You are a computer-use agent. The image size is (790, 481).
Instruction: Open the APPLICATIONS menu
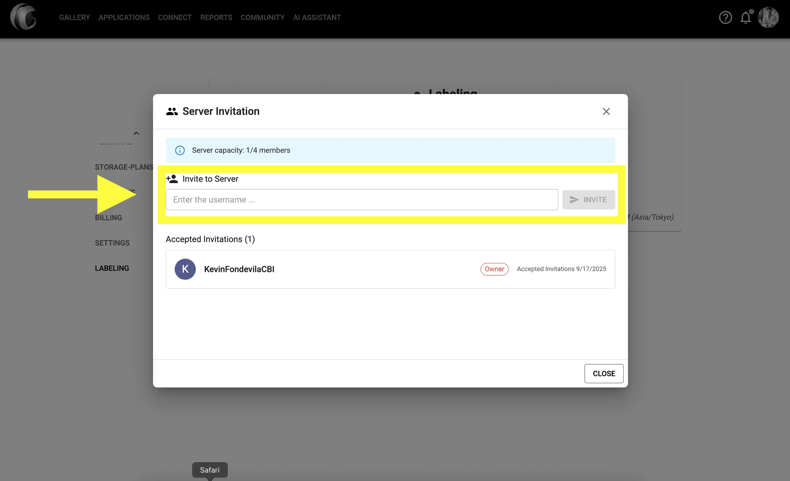[x=124, y=18]
